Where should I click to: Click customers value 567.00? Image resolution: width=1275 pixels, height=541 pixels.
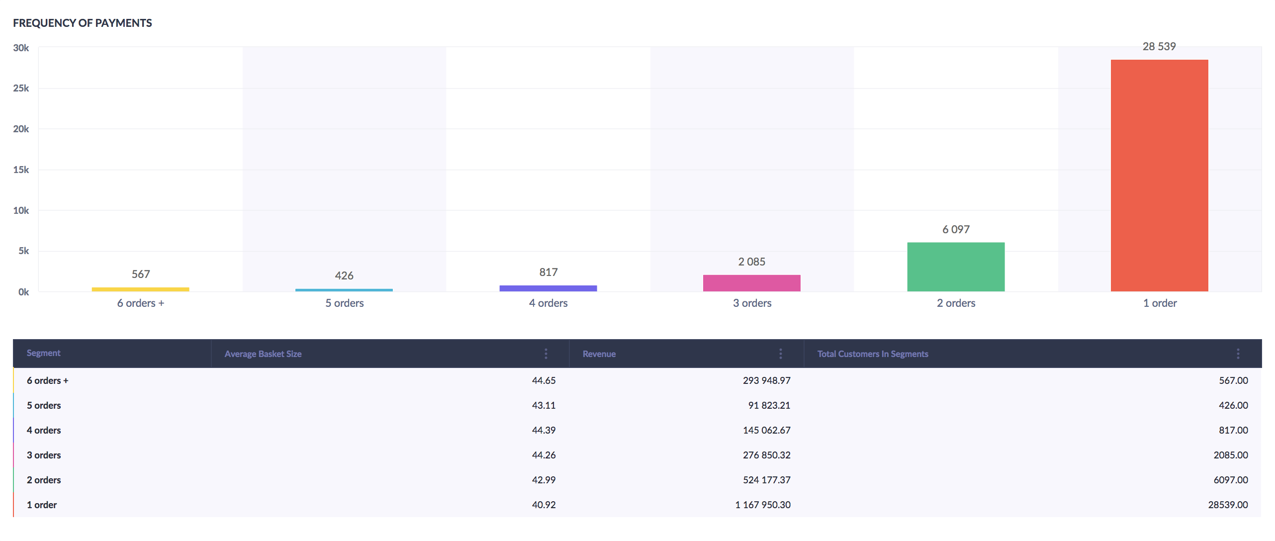(x=1233, y=380)
